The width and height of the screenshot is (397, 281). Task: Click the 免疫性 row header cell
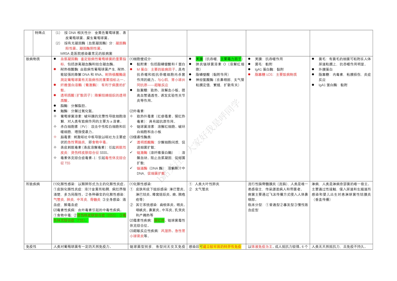point(31,247)
